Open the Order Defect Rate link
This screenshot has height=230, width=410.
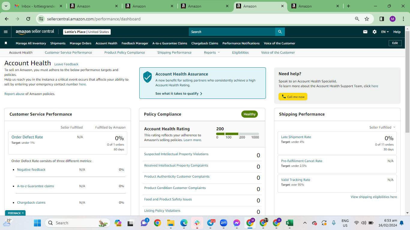27,137
